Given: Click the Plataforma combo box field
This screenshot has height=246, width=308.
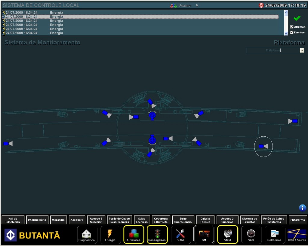Looking at the screenshot, I should (273, 50).
